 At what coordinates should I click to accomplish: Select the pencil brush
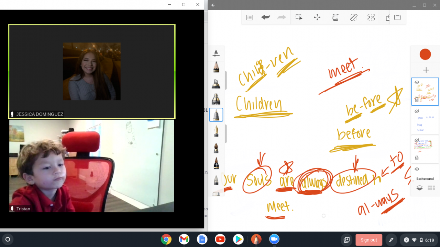(x=216, y=67)
